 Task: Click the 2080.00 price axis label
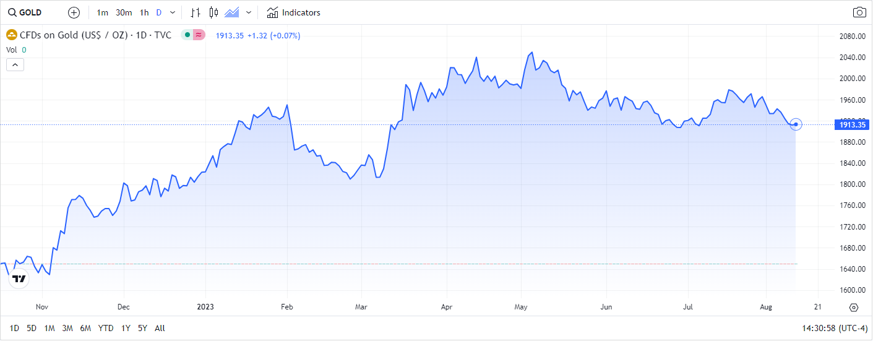tap(852, 36)
